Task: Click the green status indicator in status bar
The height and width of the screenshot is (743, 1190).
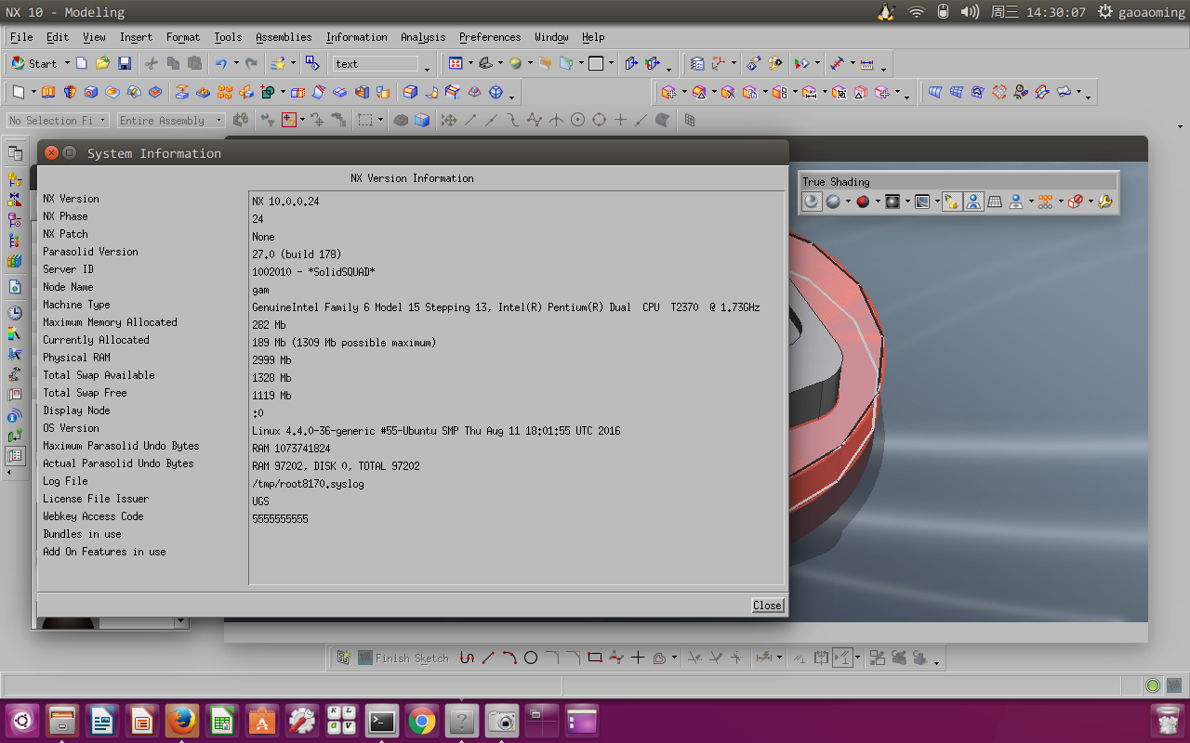Action: coord(1153,685)
